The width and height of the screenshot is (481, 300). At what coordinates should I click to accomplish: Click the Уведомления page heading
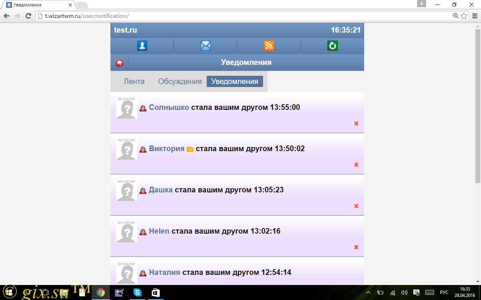point(246,62)
